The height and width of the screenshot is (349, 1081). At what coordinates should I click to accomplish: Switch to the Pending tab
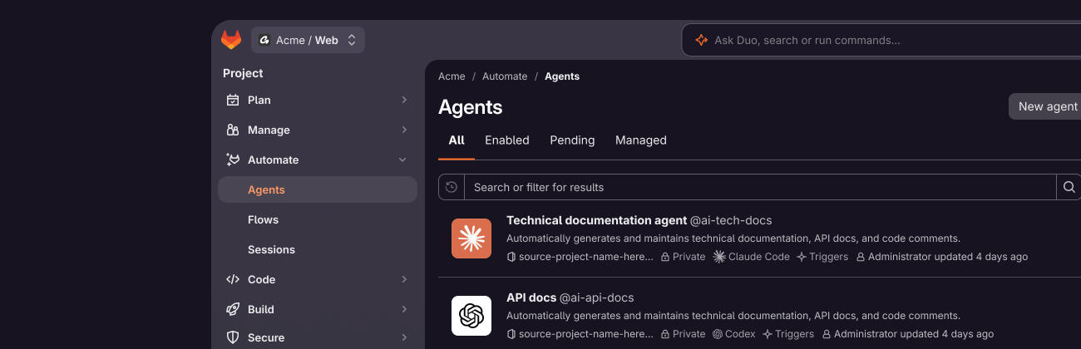(572, 140)
